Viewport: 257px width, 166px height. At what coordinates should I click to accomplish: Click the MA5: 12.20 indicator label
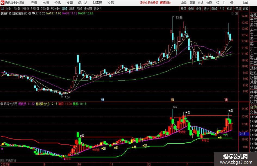pyautogui.click(x=39, y=13)
